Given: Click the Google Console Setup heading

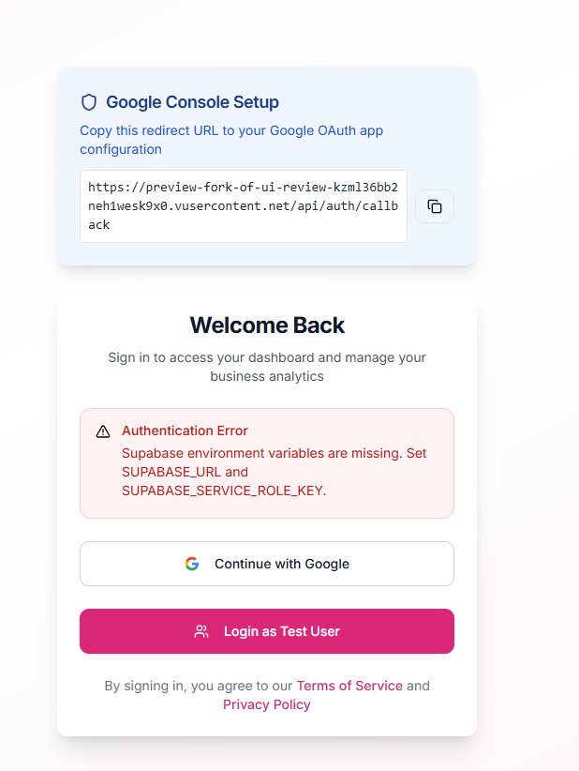Looking at the screenshot, I should click(192, 102).
